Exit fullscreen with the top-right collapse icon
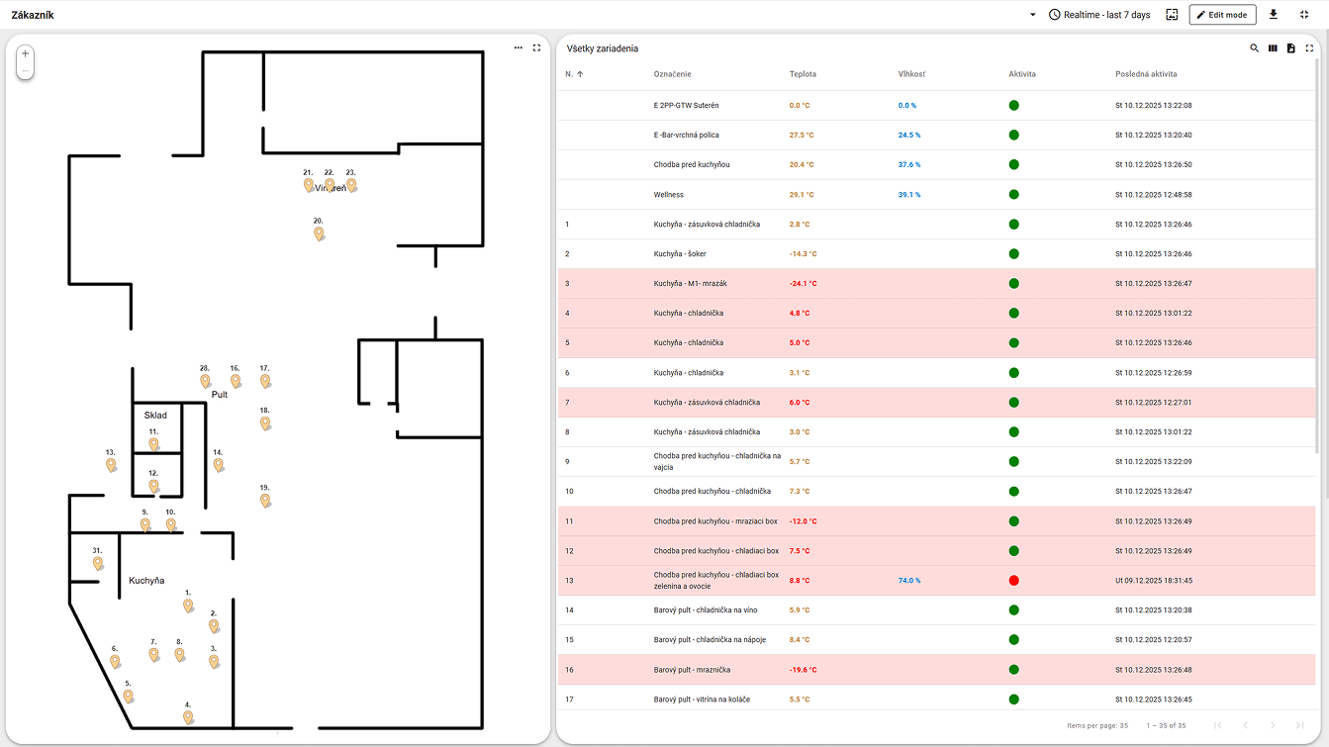The height and width of the screenshot is (747, 1329). (1304, 15)
